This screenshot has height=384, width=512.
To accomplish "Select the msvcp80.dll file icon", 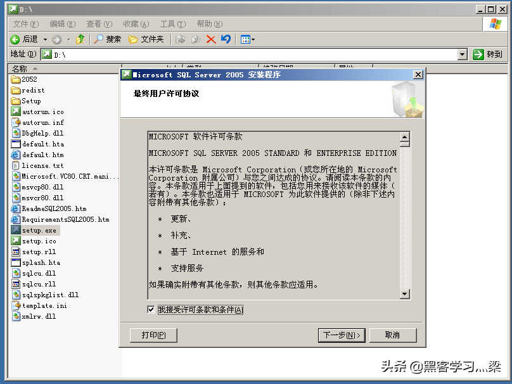I will 16,187.
